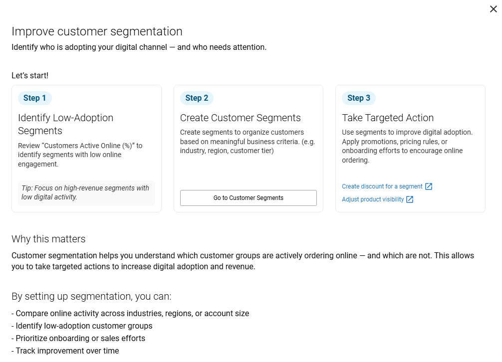Click the By setting up segmentation heading
Image resolution: width=502 pixels, height=362 pixels.
pyautogui.click(x=91, y=297)
